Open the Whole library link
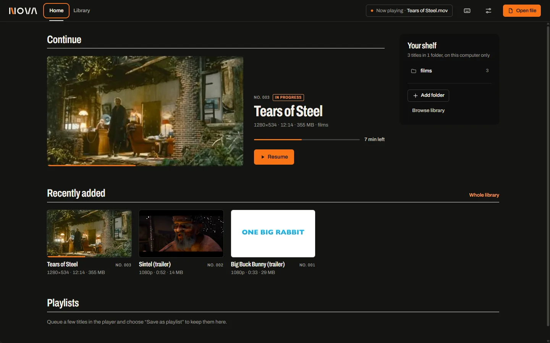Image resolution: width=550 pixels, height=343 pixels. coord(484,195)
